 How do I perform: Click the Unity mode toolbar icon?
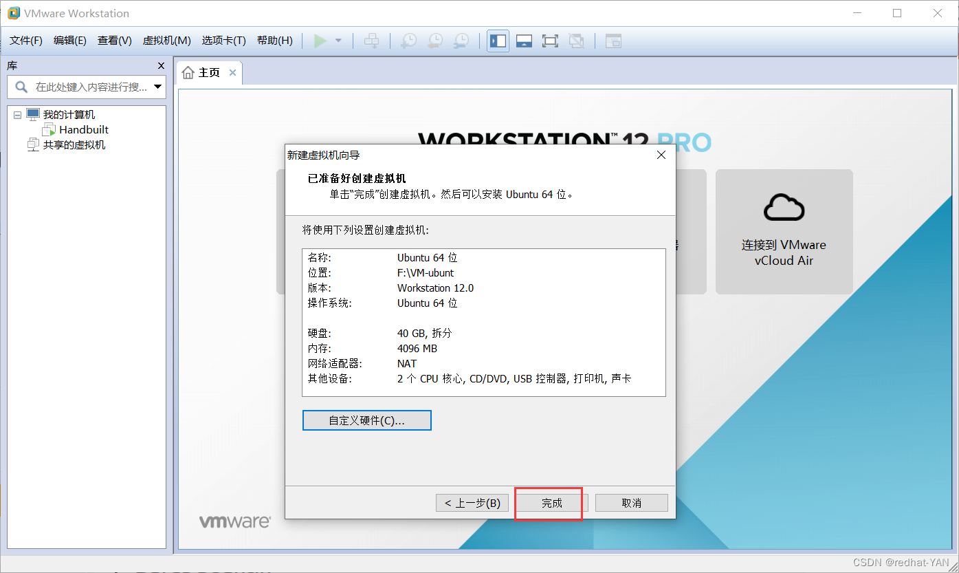[x=577, y=41]
